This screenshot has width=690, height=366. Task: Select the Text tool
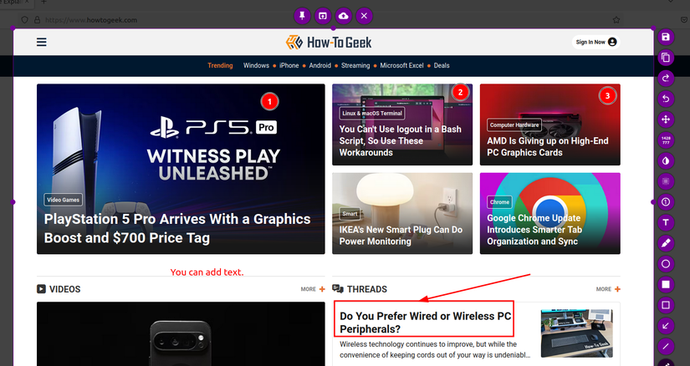[666, 222]
